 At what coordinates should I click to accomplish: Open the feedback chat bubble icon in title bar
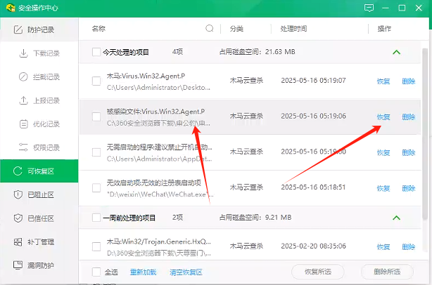pos(369,8)
